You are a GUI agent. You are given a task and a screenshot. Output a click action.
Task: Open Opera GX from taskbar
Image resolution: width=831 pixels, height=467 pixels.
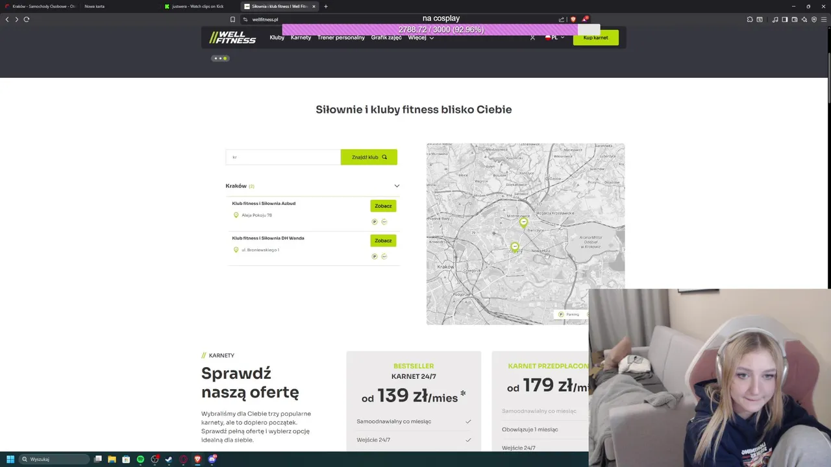click(183, 459)
